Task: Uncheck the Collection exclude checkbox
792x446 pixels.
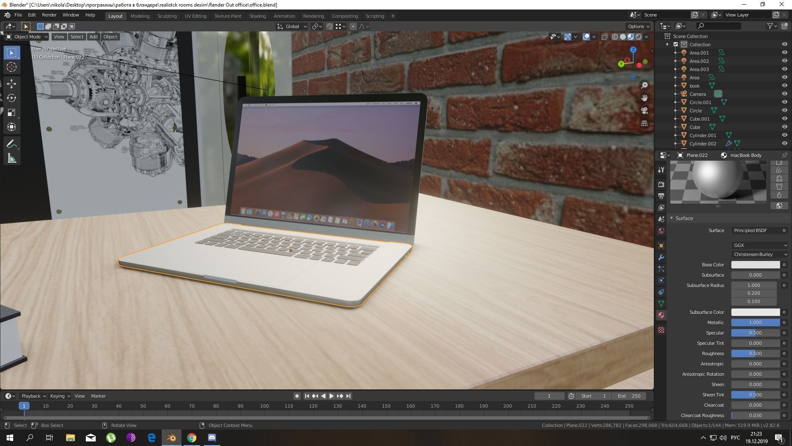Action: [x=676, y=45]
